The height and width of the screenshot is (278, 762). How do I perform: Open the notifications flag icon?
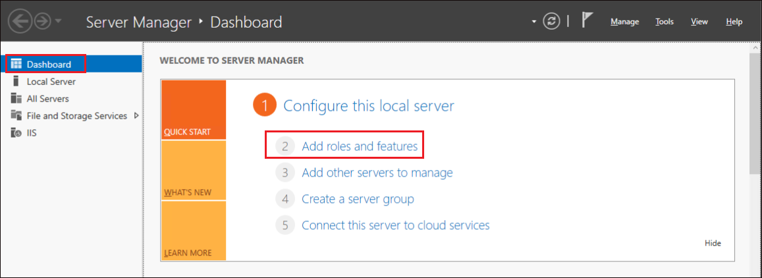587,21
